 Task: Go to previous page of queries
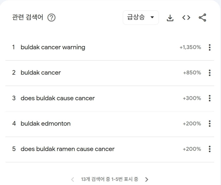click(x=72, y=179)
